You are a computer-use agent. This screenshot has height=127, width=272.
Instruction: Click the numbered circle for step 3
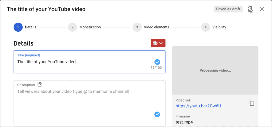137,27
